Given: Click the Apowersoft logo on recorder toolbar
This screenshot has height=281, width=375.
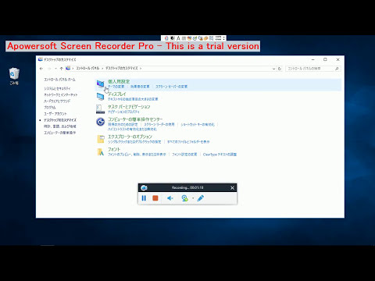Looking at the screenshot, I should click(144, 188).
